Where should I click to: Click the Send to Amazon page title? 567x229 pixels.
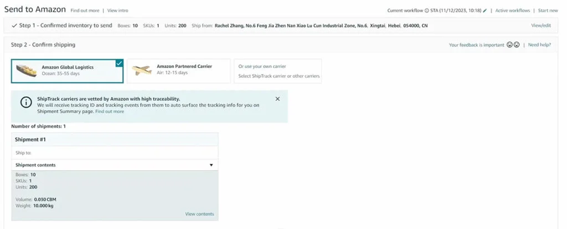coord(35,9)
